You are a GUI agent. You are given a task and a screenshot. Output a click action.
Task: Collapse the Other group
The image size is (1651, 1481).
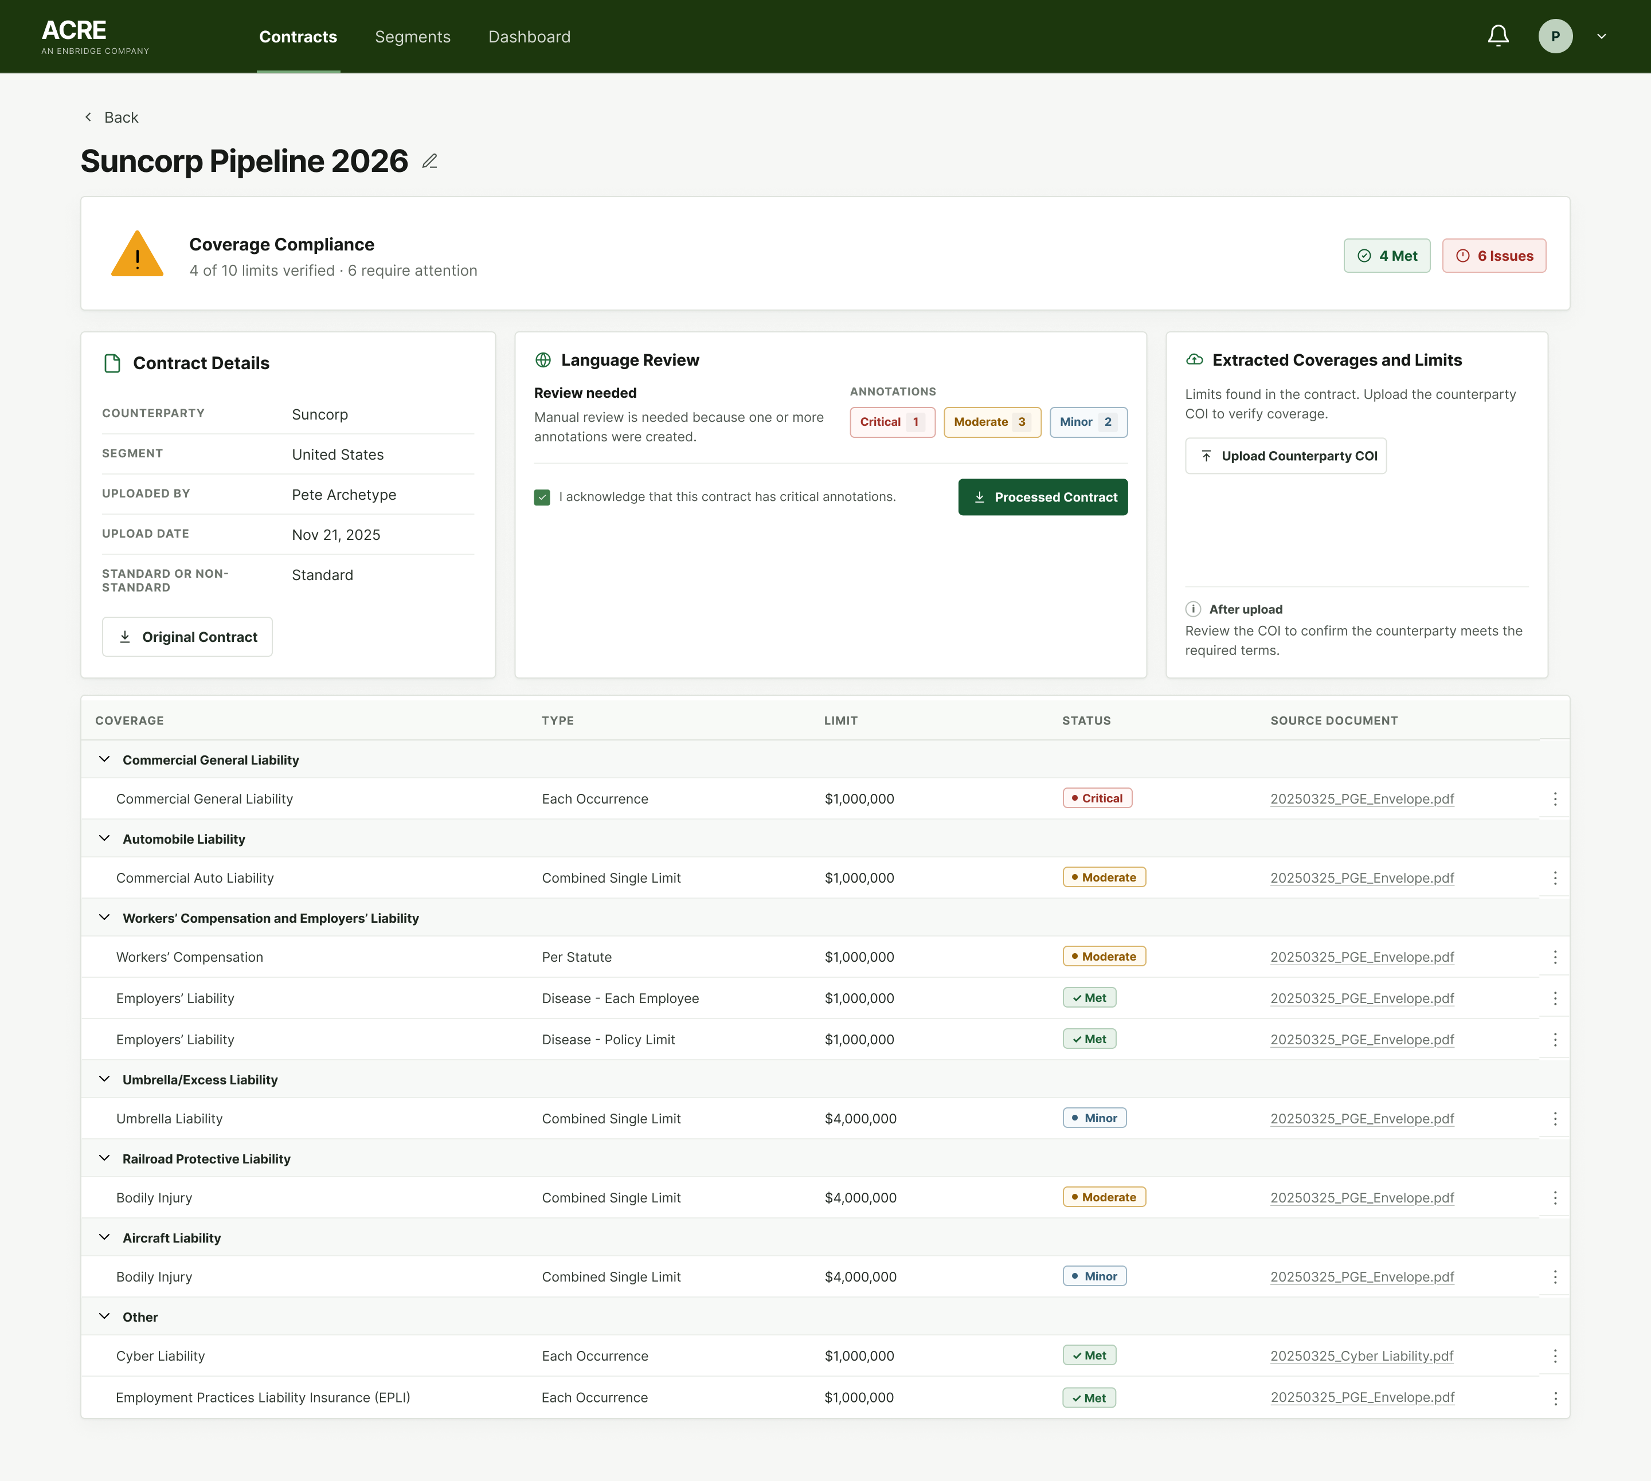[x=104, y=1316]
